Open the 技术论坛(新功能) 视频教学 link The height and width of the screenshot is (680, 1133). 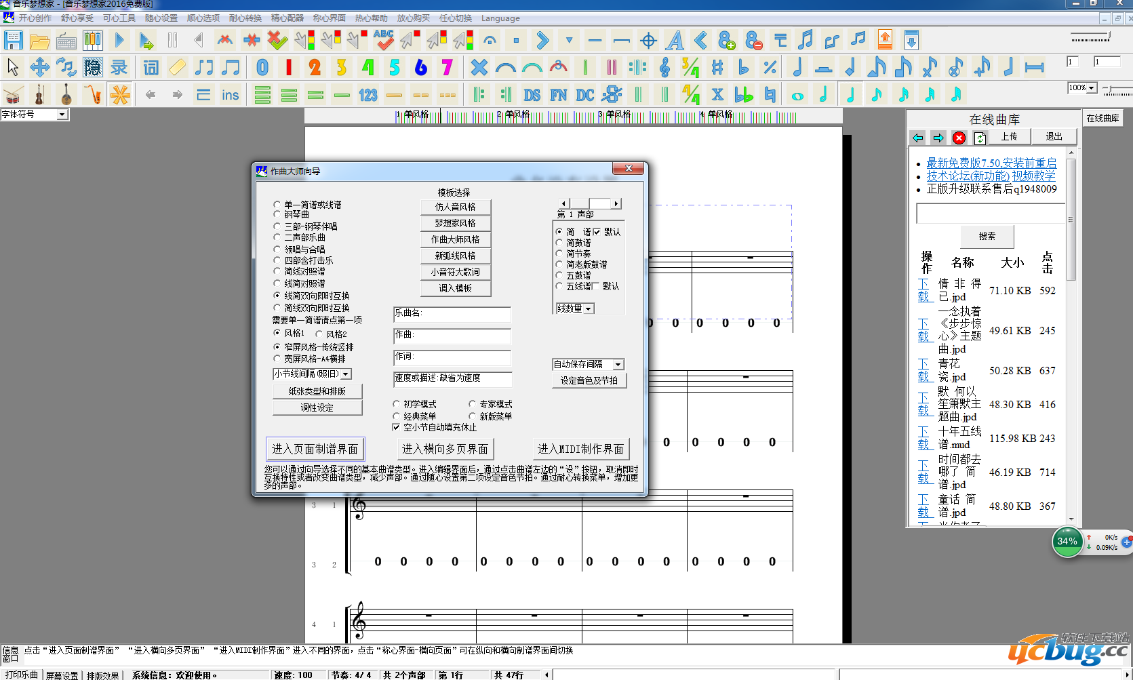click(991, 176)
